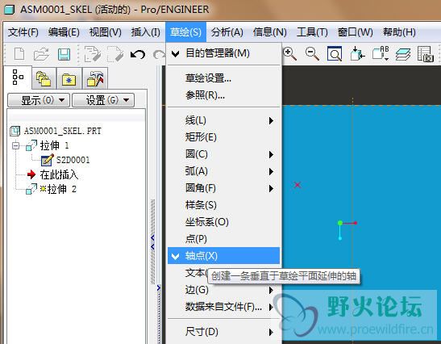Open the 显示(O) dropdown

tap(39, 100)
